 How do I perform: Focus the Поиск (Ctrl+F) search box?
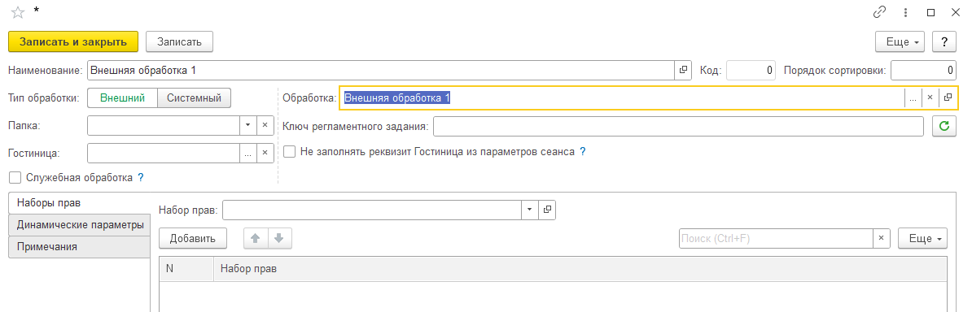pyautogui.click(x=776, y=238)
